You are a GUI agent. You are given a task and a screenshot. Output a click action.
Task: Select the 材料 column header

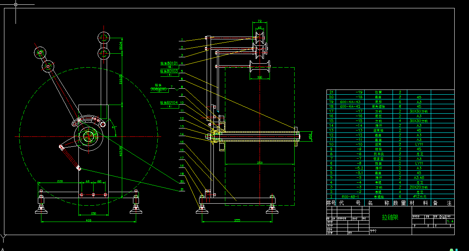pyautogui.click(x=420, y=203)
